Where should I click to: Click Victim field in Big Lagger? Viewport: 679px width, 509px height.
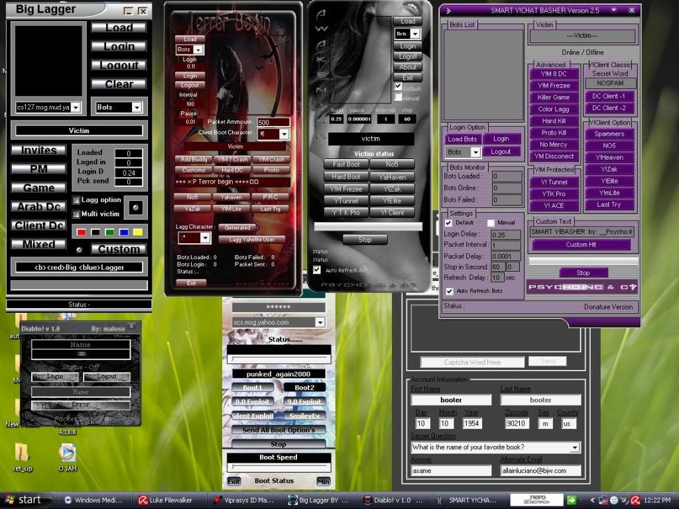coord(79,131)
